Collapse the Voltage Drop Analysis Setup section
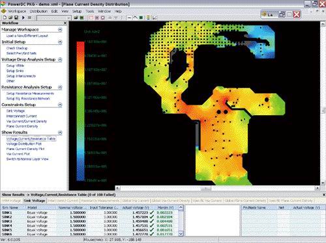This screenshot has width=326, height=243. coord(60,59)
